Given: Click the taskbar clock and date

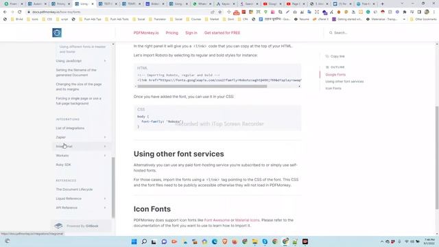Looking at the screenshot, I should (429, 242).
